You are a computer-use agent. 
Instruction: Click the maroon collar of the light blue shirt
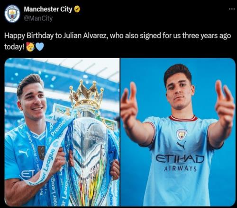coord(183,119)
